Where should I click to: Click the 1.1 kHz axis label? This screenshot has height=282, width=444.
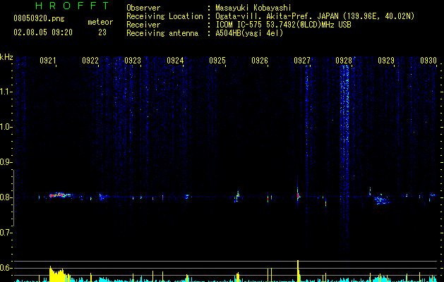6,92
